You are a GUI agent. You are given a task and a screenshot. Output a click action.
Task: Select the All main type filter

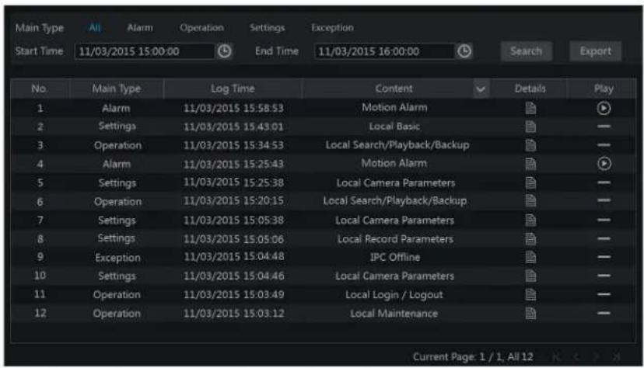coord(95,28)
